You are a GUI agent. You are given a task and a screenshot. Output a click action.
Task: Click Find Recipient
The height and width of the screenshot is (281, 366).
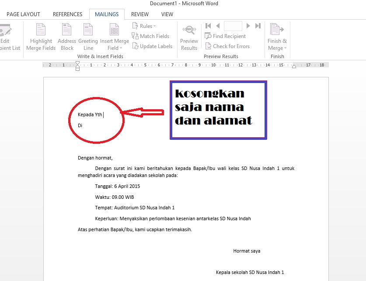click(225, 36)
